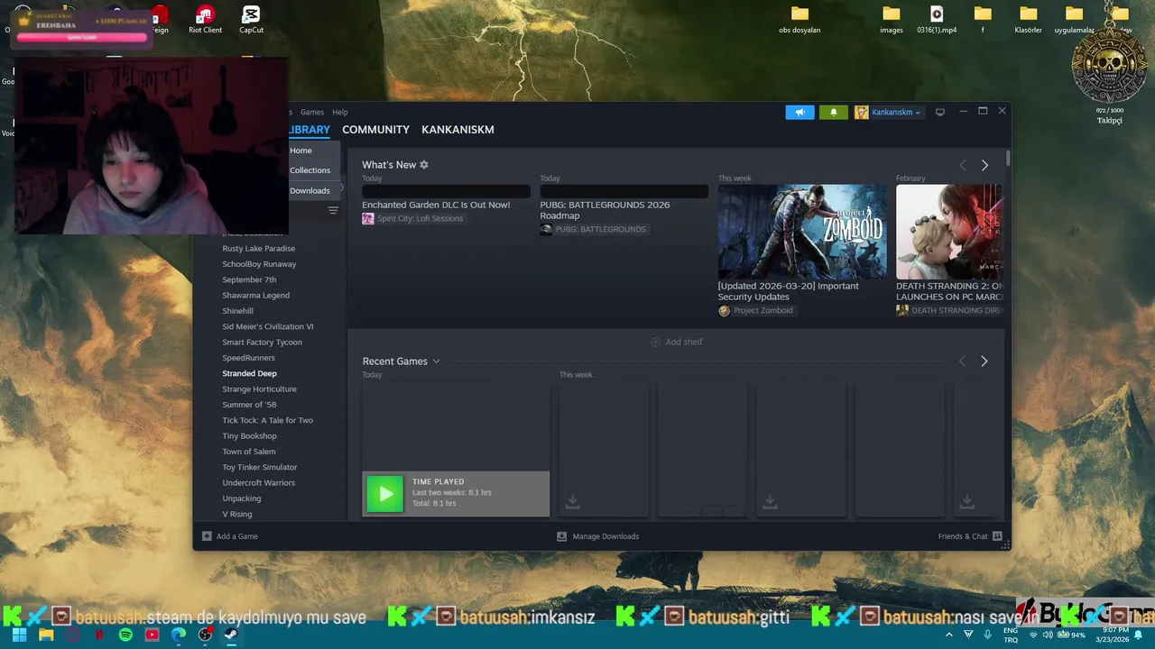Select Unpacking in game list
The height and width of the screenshot is (649, 1155).
[242, 498]
